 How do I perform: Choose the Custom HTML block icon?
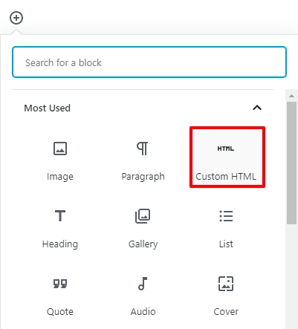tap(226, 149)
